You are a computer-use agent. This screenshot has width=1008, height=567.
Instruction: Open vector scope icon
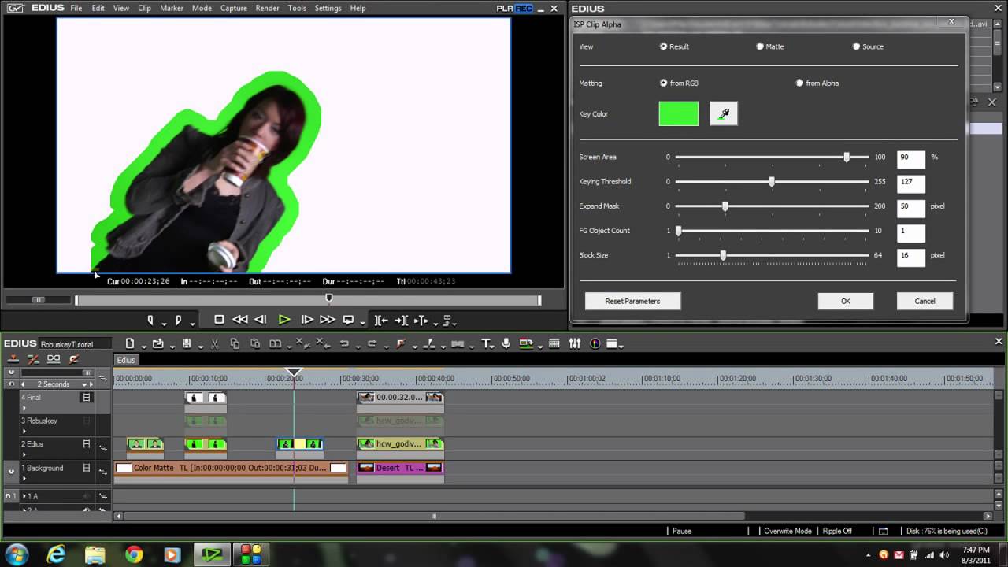595,343
